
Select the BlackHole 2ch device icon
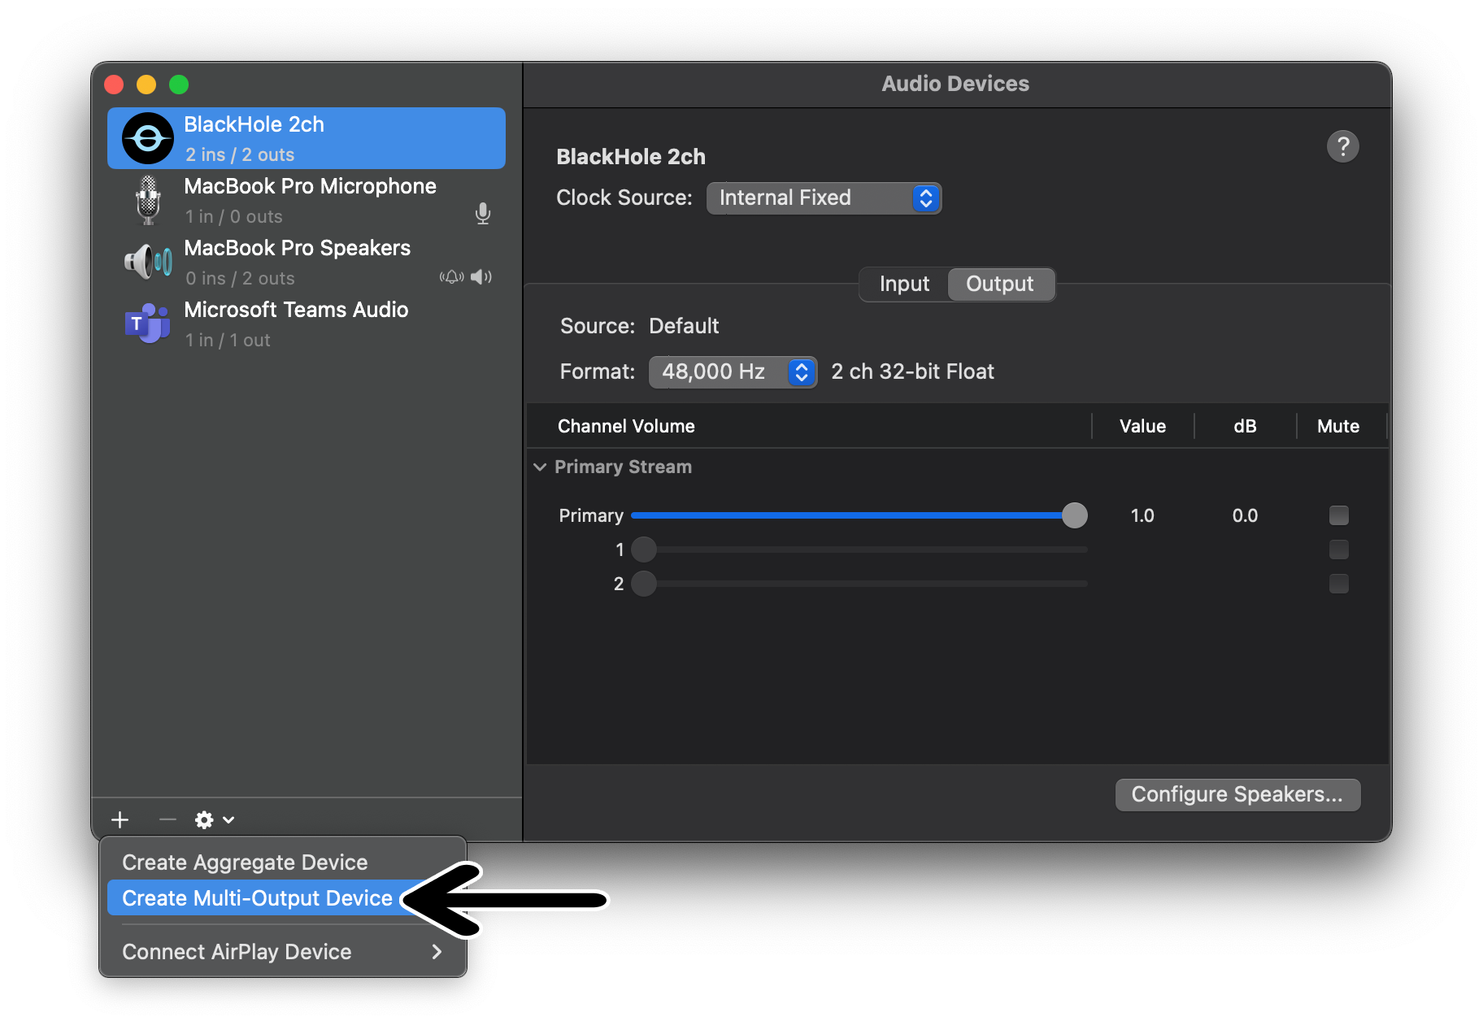(x=147, y=137)
